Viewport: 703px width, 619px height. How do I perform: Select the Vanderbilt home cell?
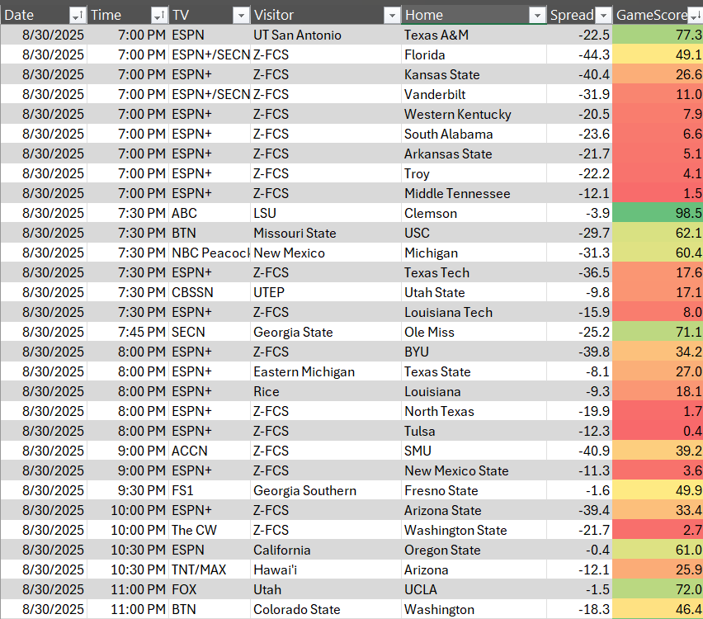point(474,94)
